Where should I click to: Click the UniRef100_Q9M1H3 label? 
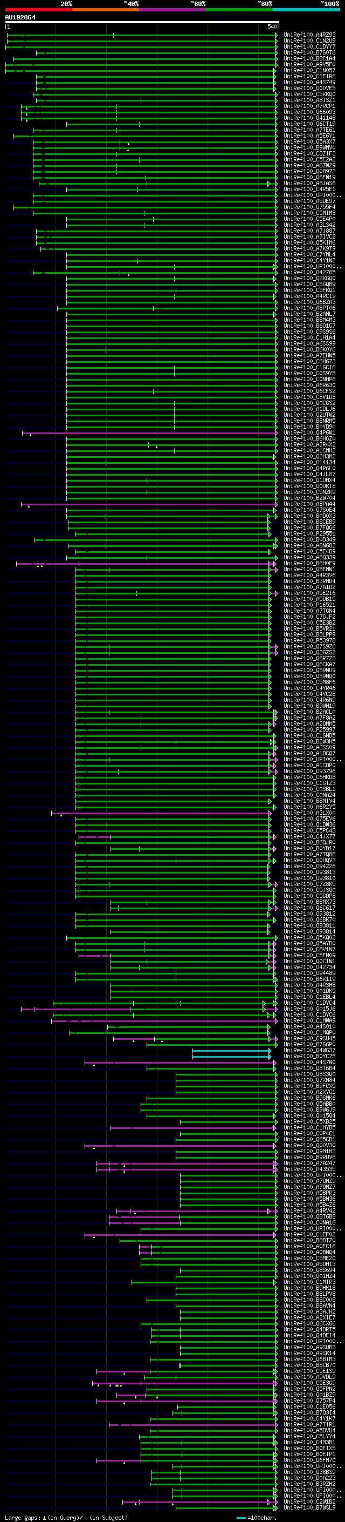[x=309, y=1152]
